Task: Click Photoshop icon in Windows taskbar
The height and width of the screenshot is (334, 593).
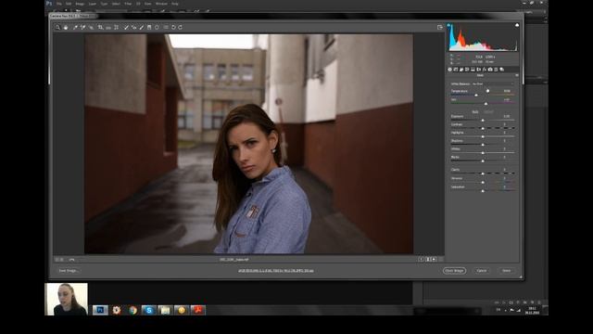Action: (x=100, y=310)
